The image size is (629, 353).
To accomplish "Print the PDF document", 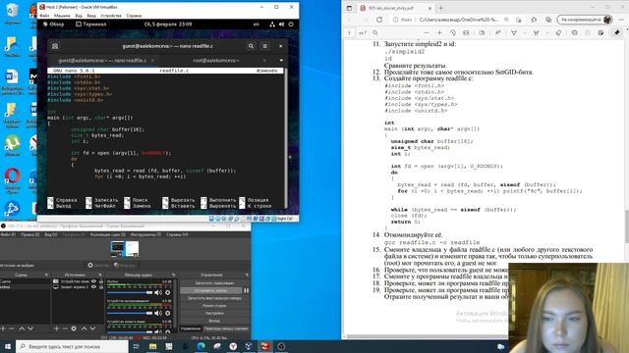I will 574,32.
